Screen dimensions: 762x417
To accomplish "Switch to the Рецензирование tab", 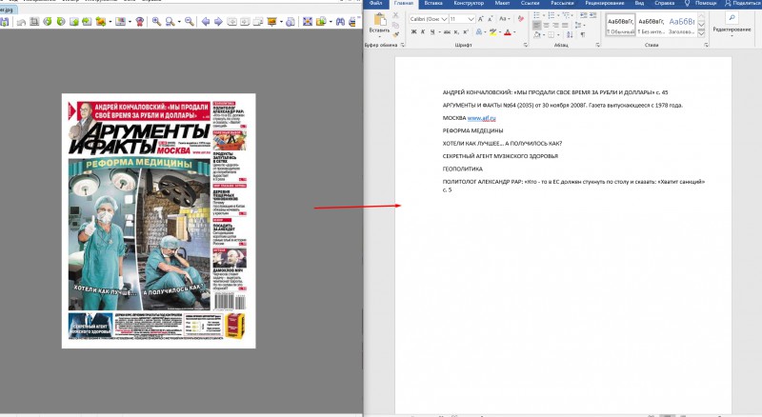I will click(x=605, y=3).
